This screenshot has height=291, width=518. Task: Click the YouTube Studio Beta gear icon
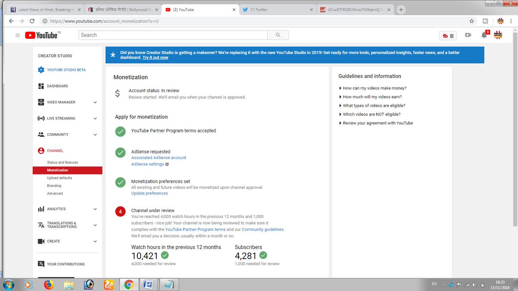click(41, 70)
